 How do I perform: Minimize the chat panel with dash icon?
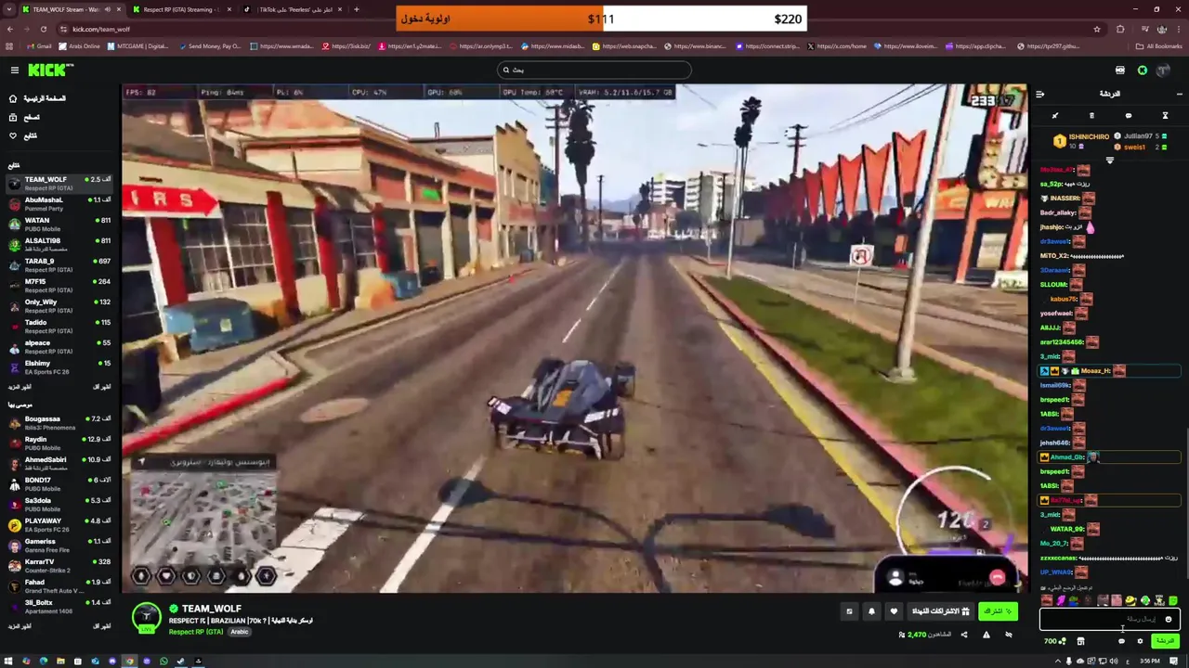point(1179,94)
